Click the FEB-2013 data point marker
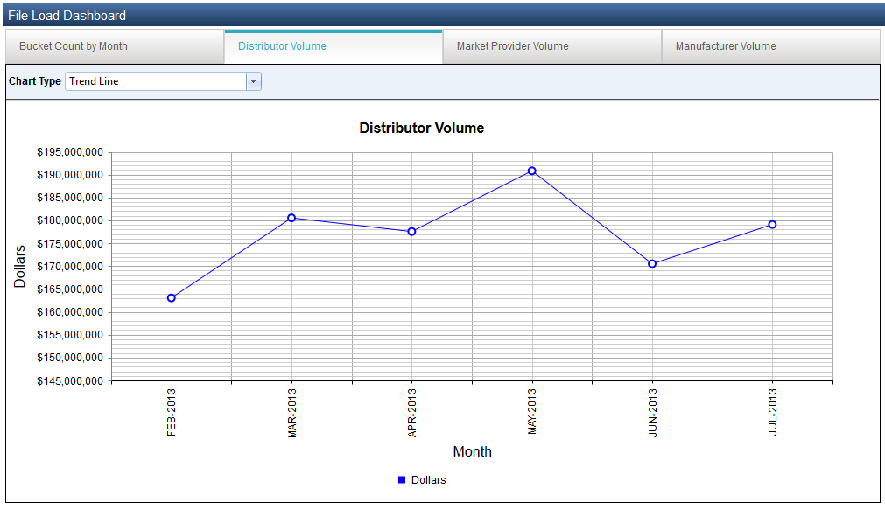Viewport: 885px width, 509px height. point(172,297)
